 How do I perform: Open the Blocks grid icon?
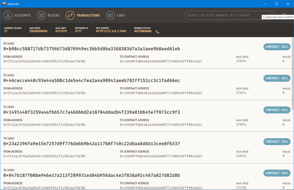41,15
